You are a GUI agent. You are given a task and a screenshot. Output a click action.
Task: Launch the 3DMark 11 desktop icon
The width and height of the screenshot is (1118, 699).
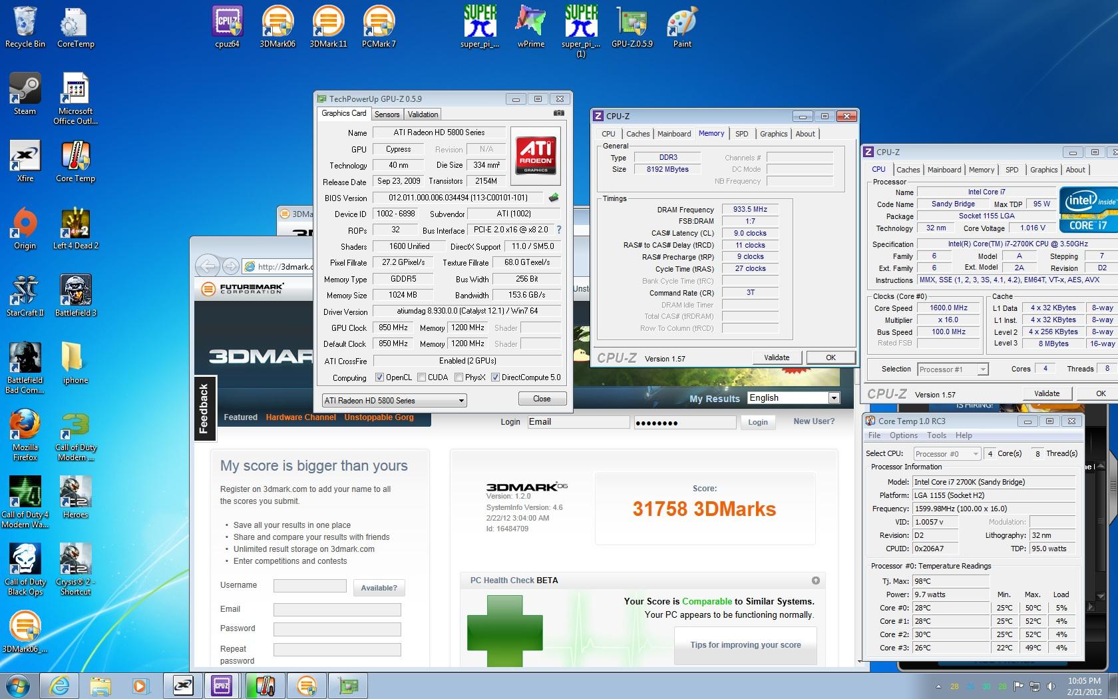328,27
